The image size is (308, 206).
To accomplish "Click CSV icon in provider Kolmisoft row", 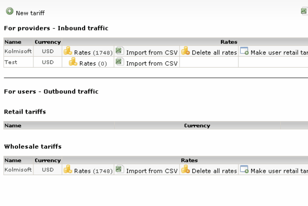I will coord(119,51).
